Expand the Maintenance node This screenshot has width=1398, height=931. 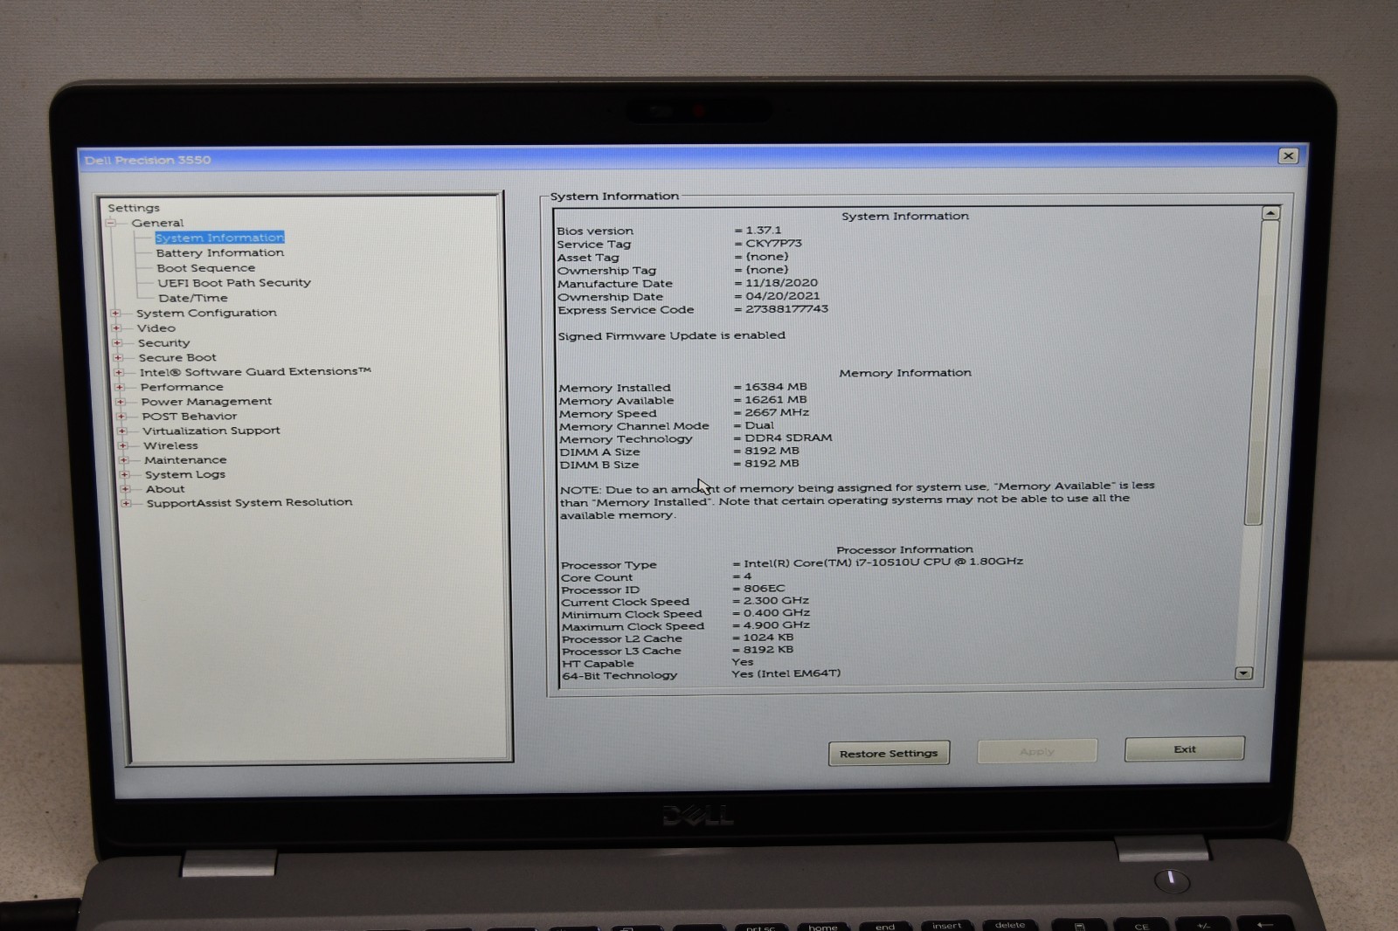coord(124,459)
